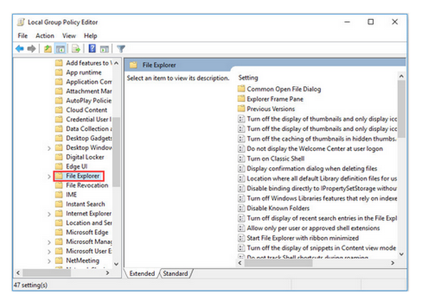Screen dimensions: 428x306
Task: Expand the NetMeeting tree node
Action: click(49, 260)
